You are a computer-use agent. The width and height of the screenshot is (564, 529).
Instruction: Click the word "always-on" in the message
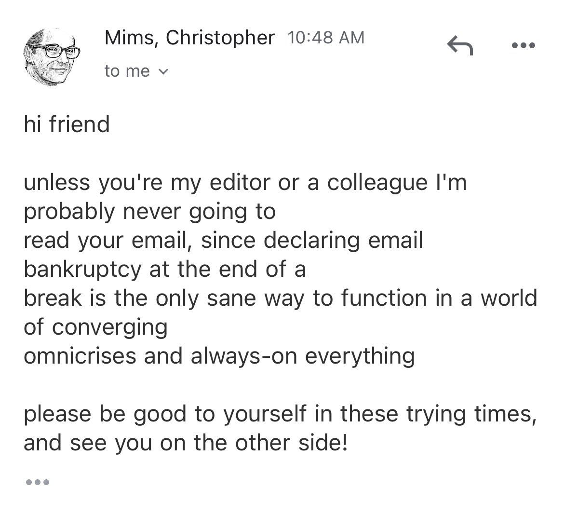coord(244,357)
